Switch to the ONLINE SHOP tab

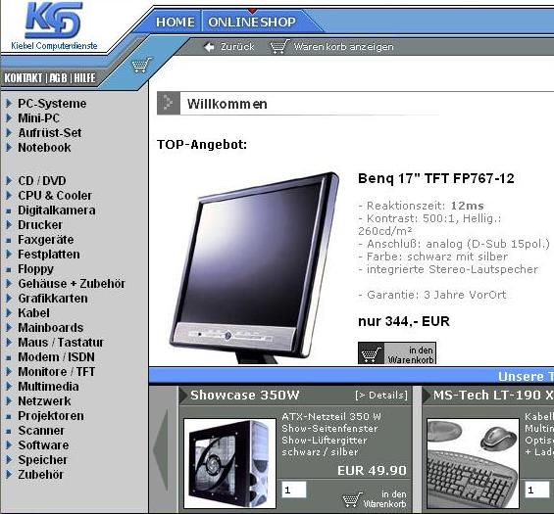click(252, 22)
